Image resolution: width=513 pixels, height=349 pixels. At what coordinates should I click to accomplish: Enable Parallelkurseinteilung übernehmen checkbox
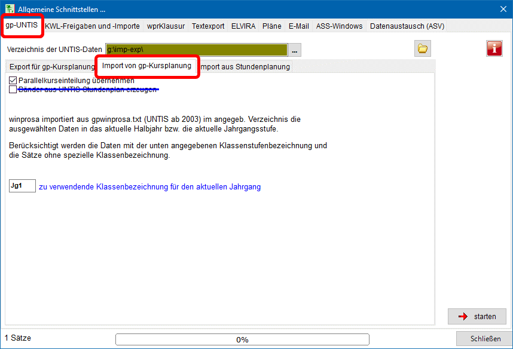pyautogui.click(x=13, y=80)
